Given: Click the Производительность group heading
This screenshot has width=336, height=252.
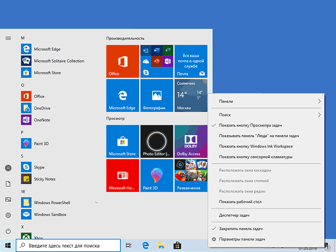Looking at the screenshot, I should 125,38.
